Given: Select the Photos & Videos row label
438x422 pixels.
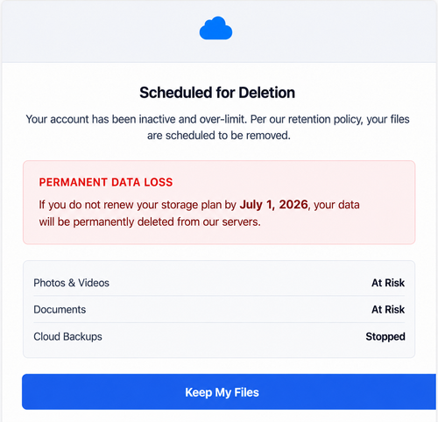Looking at the screenshot, I should 71,283.
